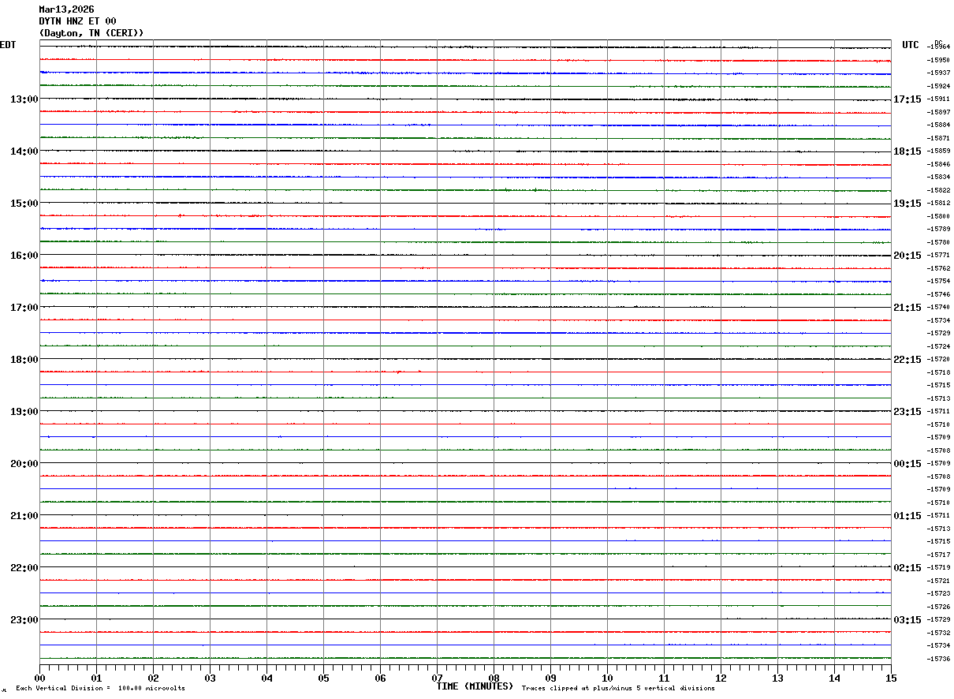The width and height of the screenshot is (954, 699).
Task: Click the DC offset value "-15717"
Action: [x=938, y=555]
